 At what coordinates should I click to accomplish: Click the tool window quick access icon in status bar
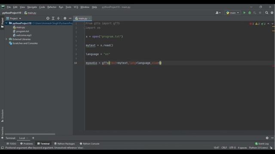pyautogui.click(x=2, y=148)
